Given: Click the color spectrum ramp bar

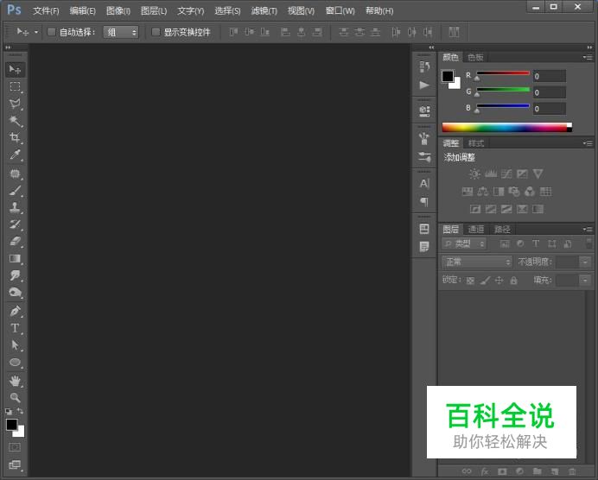Looking at the screenshot, I should [x=506, y=128].
